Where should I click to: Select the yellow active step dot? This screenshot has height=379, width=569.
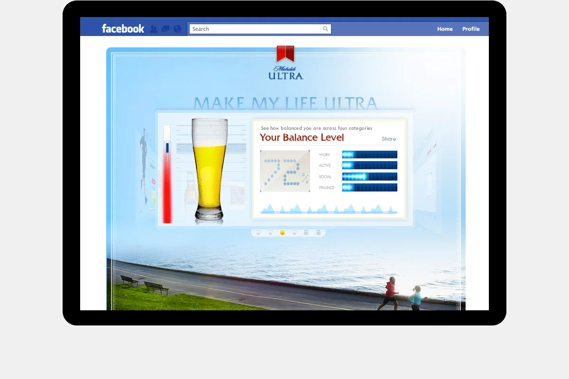tap(282, 233)
